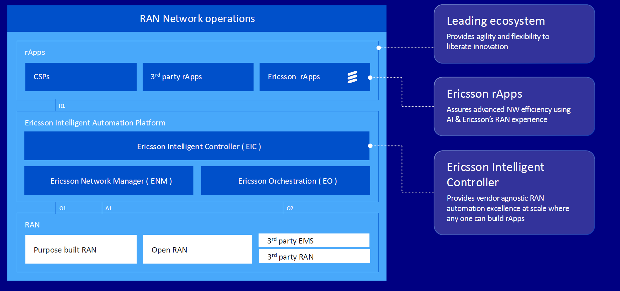Click the R1 interface label
Screen dimensions: 620x291
(62, 106)
